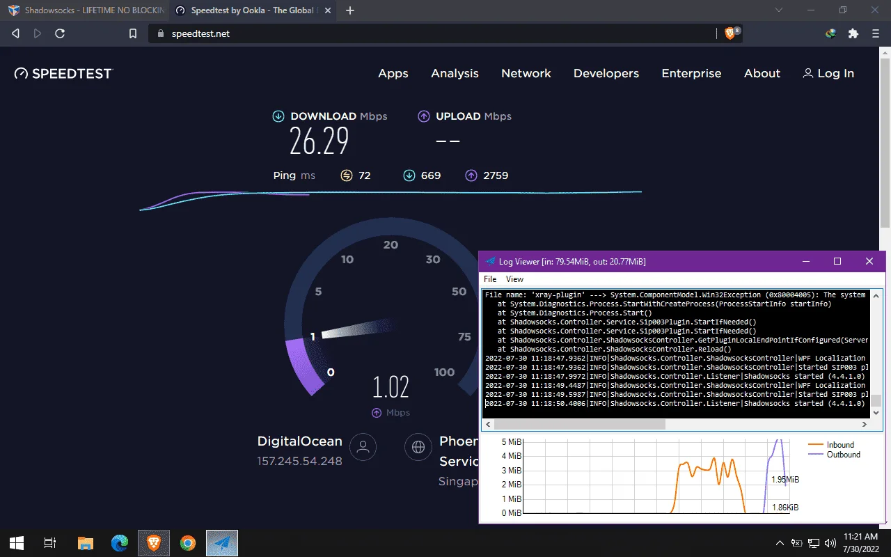Open the Analysis navigation link
The height and width of the screenshot is (557, 891).
pyautogui.click(x=455, y=73)
